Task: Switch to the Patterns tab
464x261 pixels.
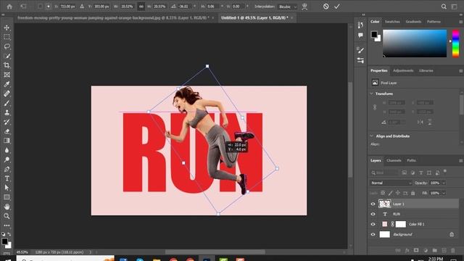Action: click(434, 22)
